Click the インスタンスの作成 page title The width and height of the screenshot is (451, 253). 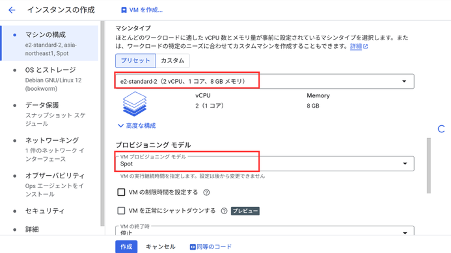pyautogui.click(x=61, y=10)
